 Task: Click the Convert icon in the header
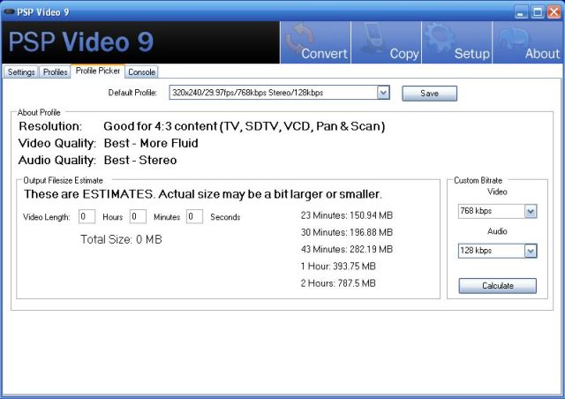coord(314,41)
